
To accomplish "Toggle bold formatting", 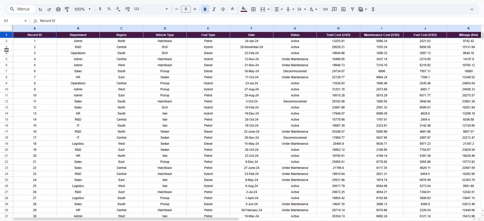I will click(205, 9).
